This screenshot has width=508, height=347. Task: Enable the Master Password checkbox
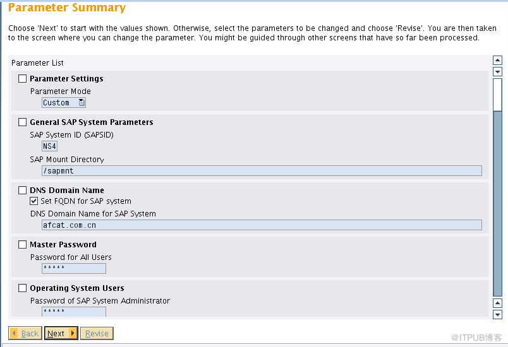22,245
